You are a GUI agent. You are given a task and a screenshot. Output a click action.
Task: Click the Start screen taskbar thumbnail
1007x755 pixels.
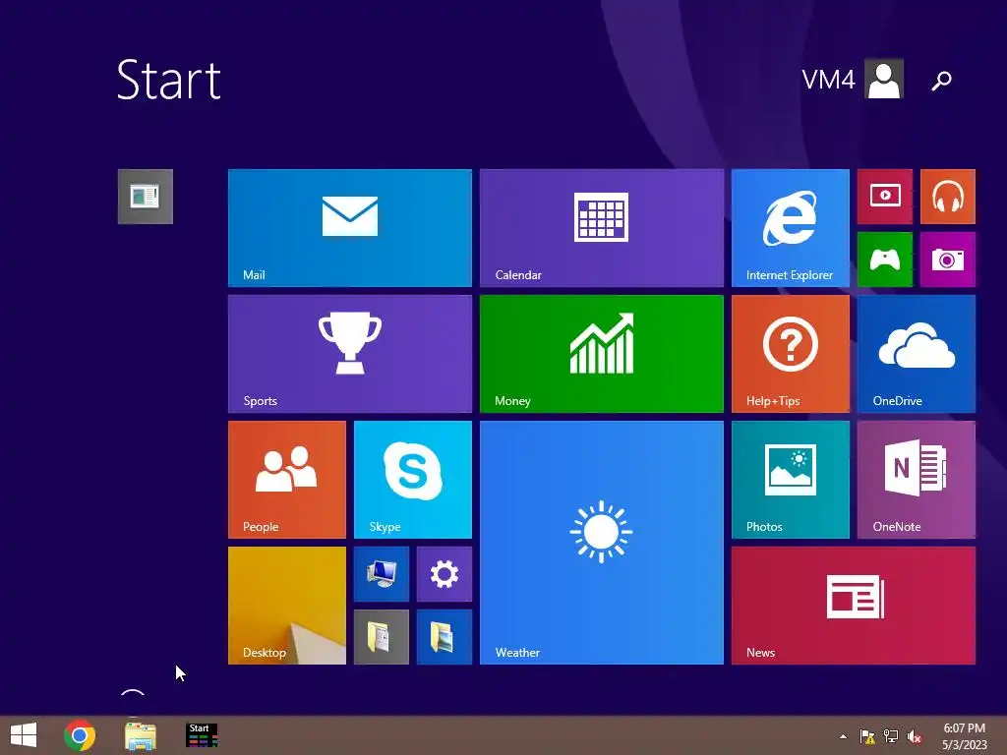pos(202,735)
